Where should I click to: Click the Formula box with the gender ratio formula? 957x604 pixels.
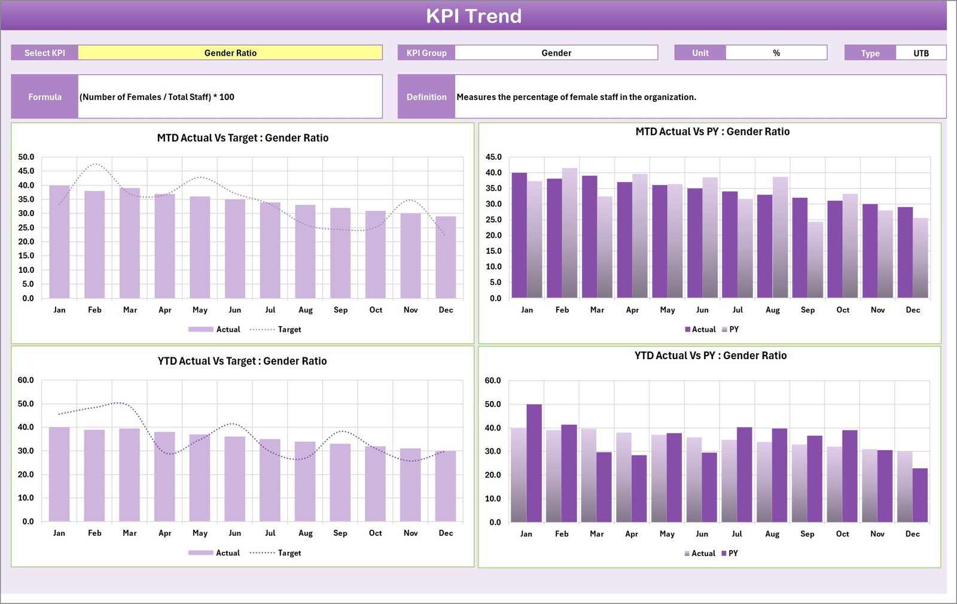click(230, 96)
